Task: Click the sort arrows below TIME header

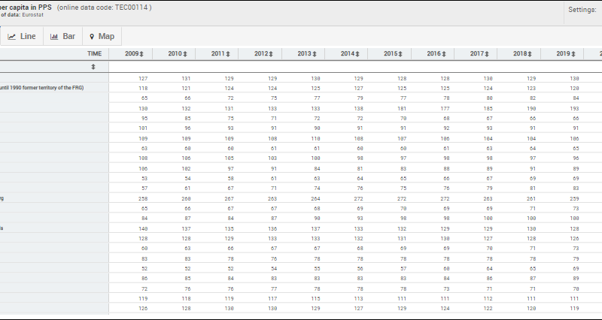Action: click(93, 67)
